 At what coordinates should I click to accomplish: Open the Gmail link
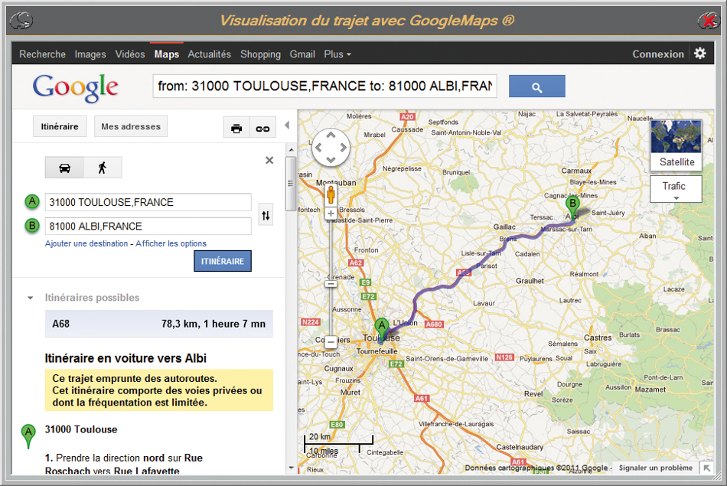pyautogui.click(x=302, y=54)
